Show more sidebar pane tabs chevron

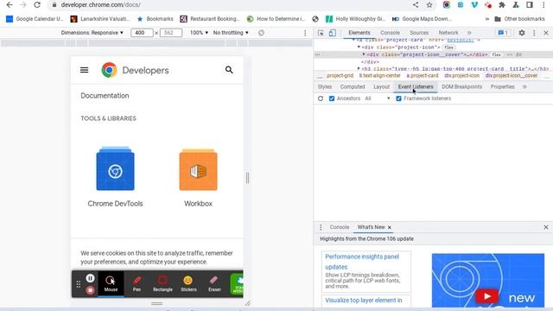(524, 86)
